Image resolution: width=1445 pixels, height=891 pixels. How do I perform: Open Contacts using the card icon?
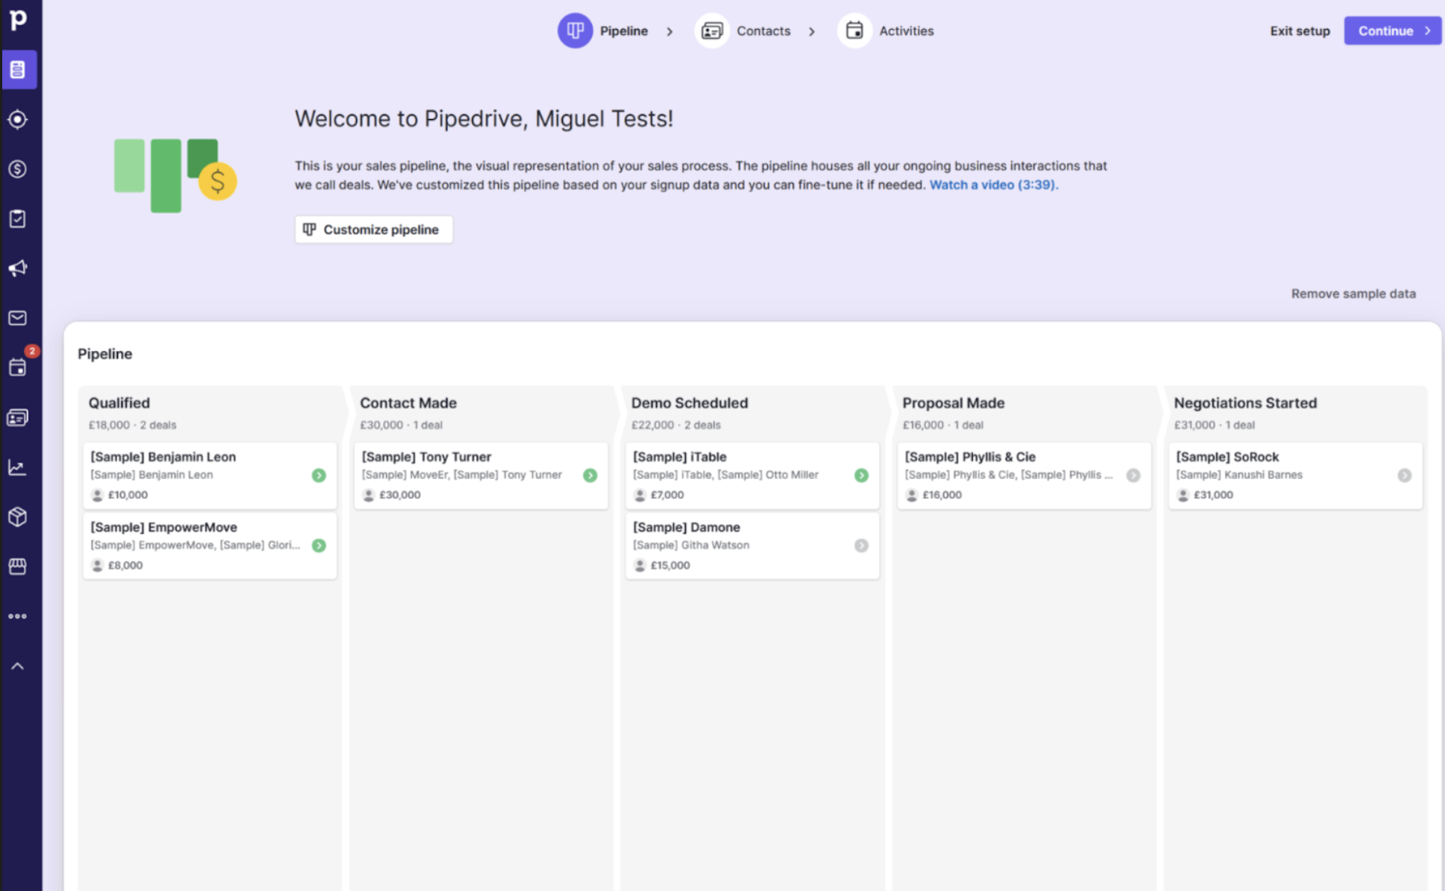coord(17,417)
